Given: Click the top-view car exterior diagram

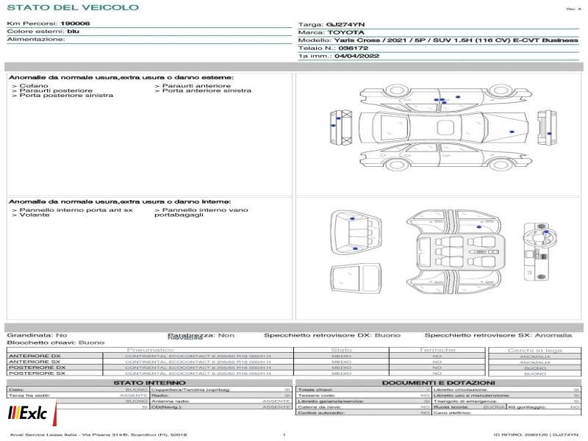Looking at the screenshot, I should click(444, 127).
